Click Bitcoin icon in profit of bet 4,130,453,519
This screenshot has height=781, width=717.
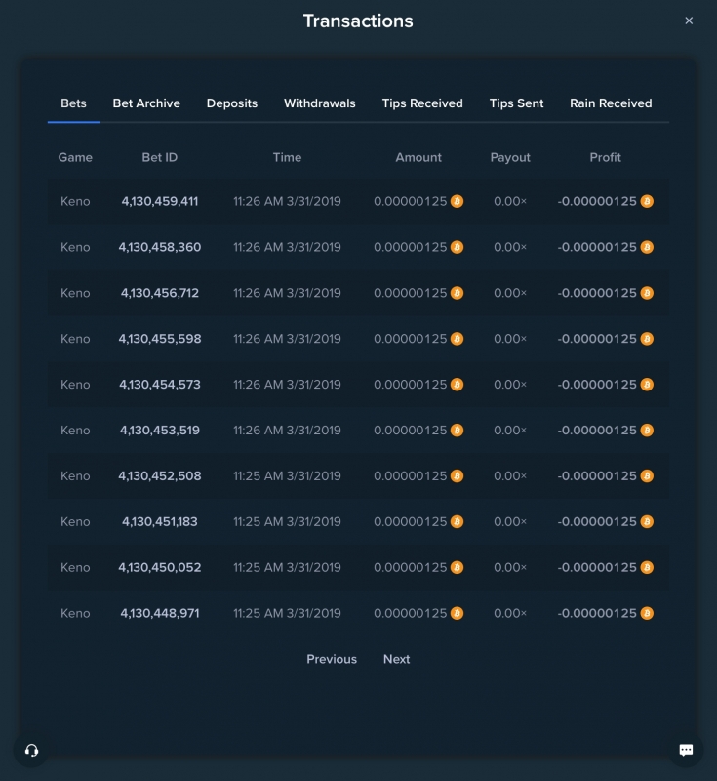pyautogui.click(x=647, y=431)
